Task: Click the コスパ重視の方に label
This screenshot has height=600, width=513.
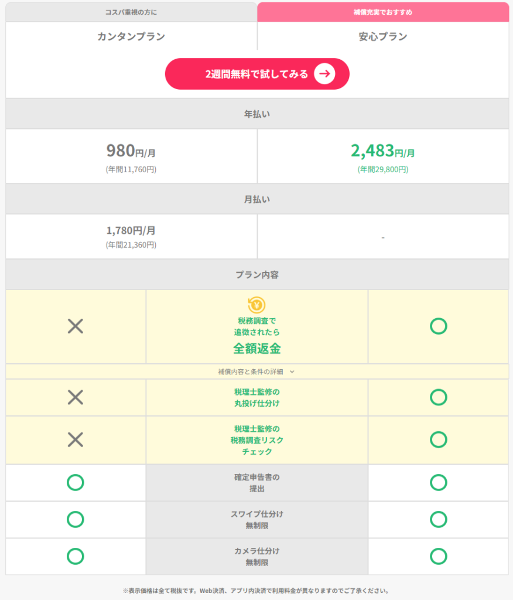Action: pos(131,12)
